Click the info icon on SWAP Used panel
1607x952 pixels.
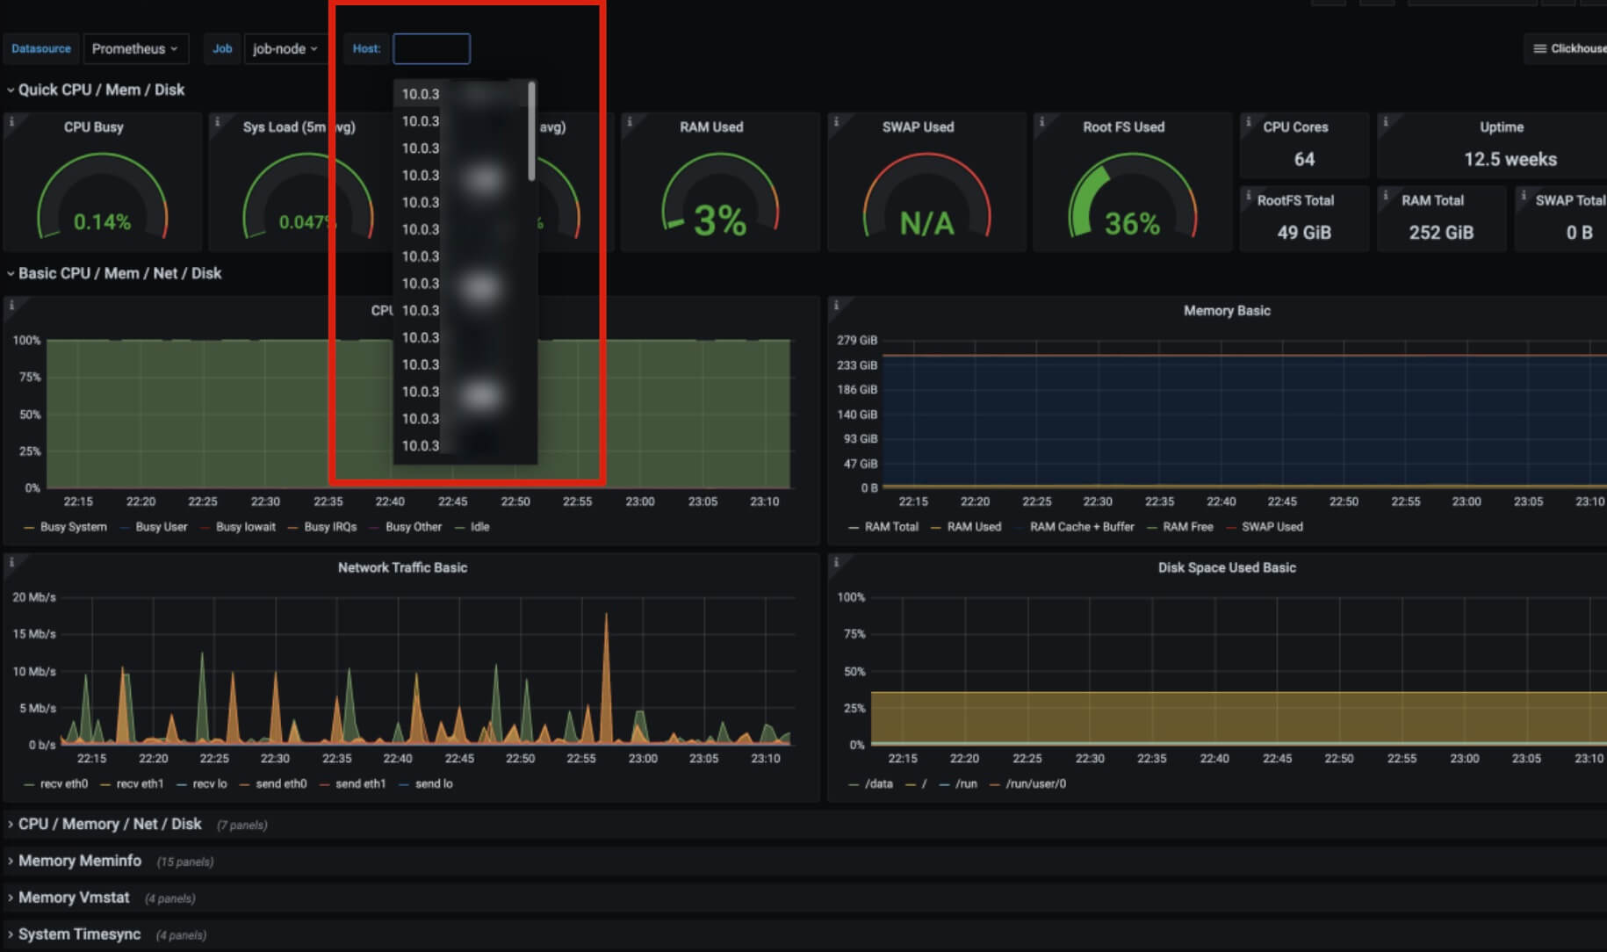click(x=835, y=122)
